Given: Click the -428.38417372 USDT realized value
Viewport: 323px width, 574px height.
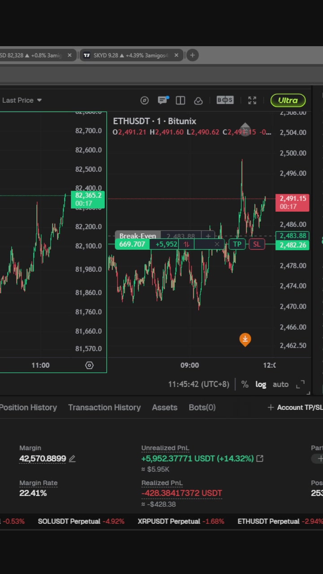Looking at the screenshot, I should click(182, 493).
